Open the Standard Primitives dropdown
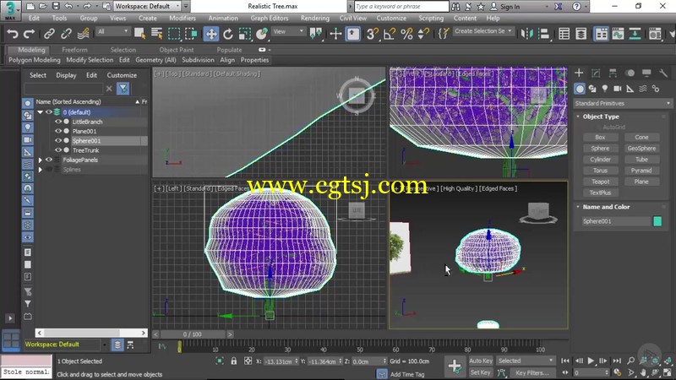 pyautogui.click(x=623, y=103)
